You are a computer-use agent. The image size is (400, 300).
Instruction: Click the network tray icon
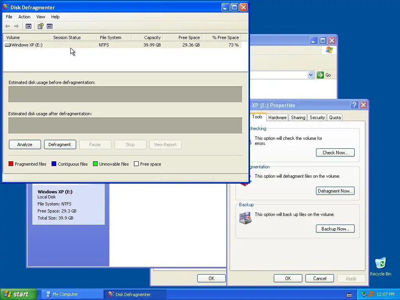point(364,294)
